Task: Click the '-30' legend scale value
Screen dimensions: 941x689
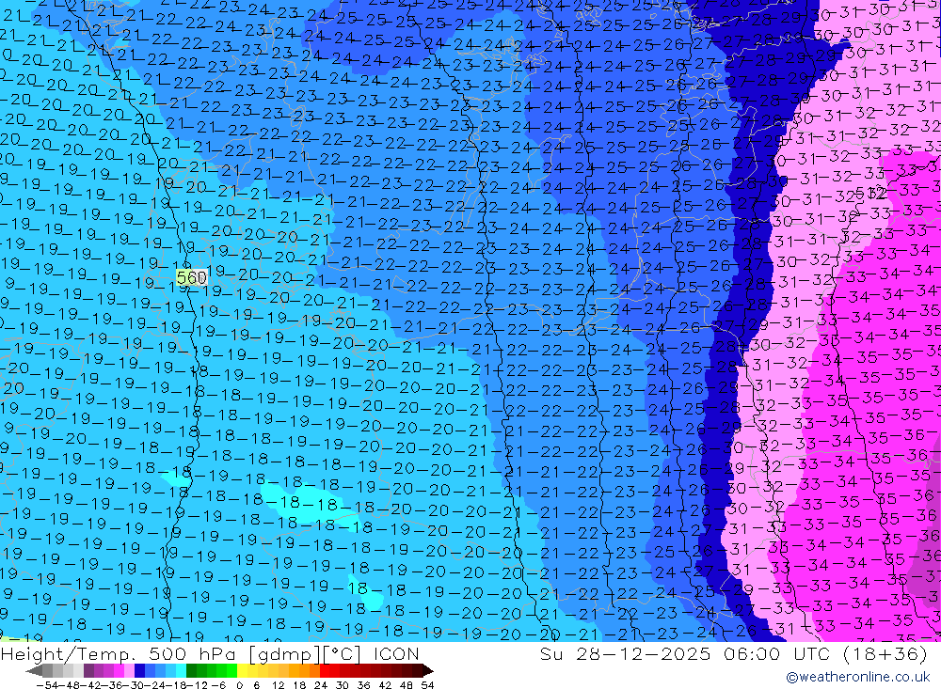Action: pyautogui.click(x=135, y=685)
